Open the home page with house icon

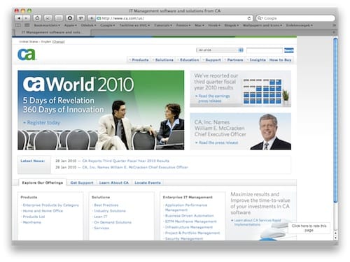tap(37, 18)
